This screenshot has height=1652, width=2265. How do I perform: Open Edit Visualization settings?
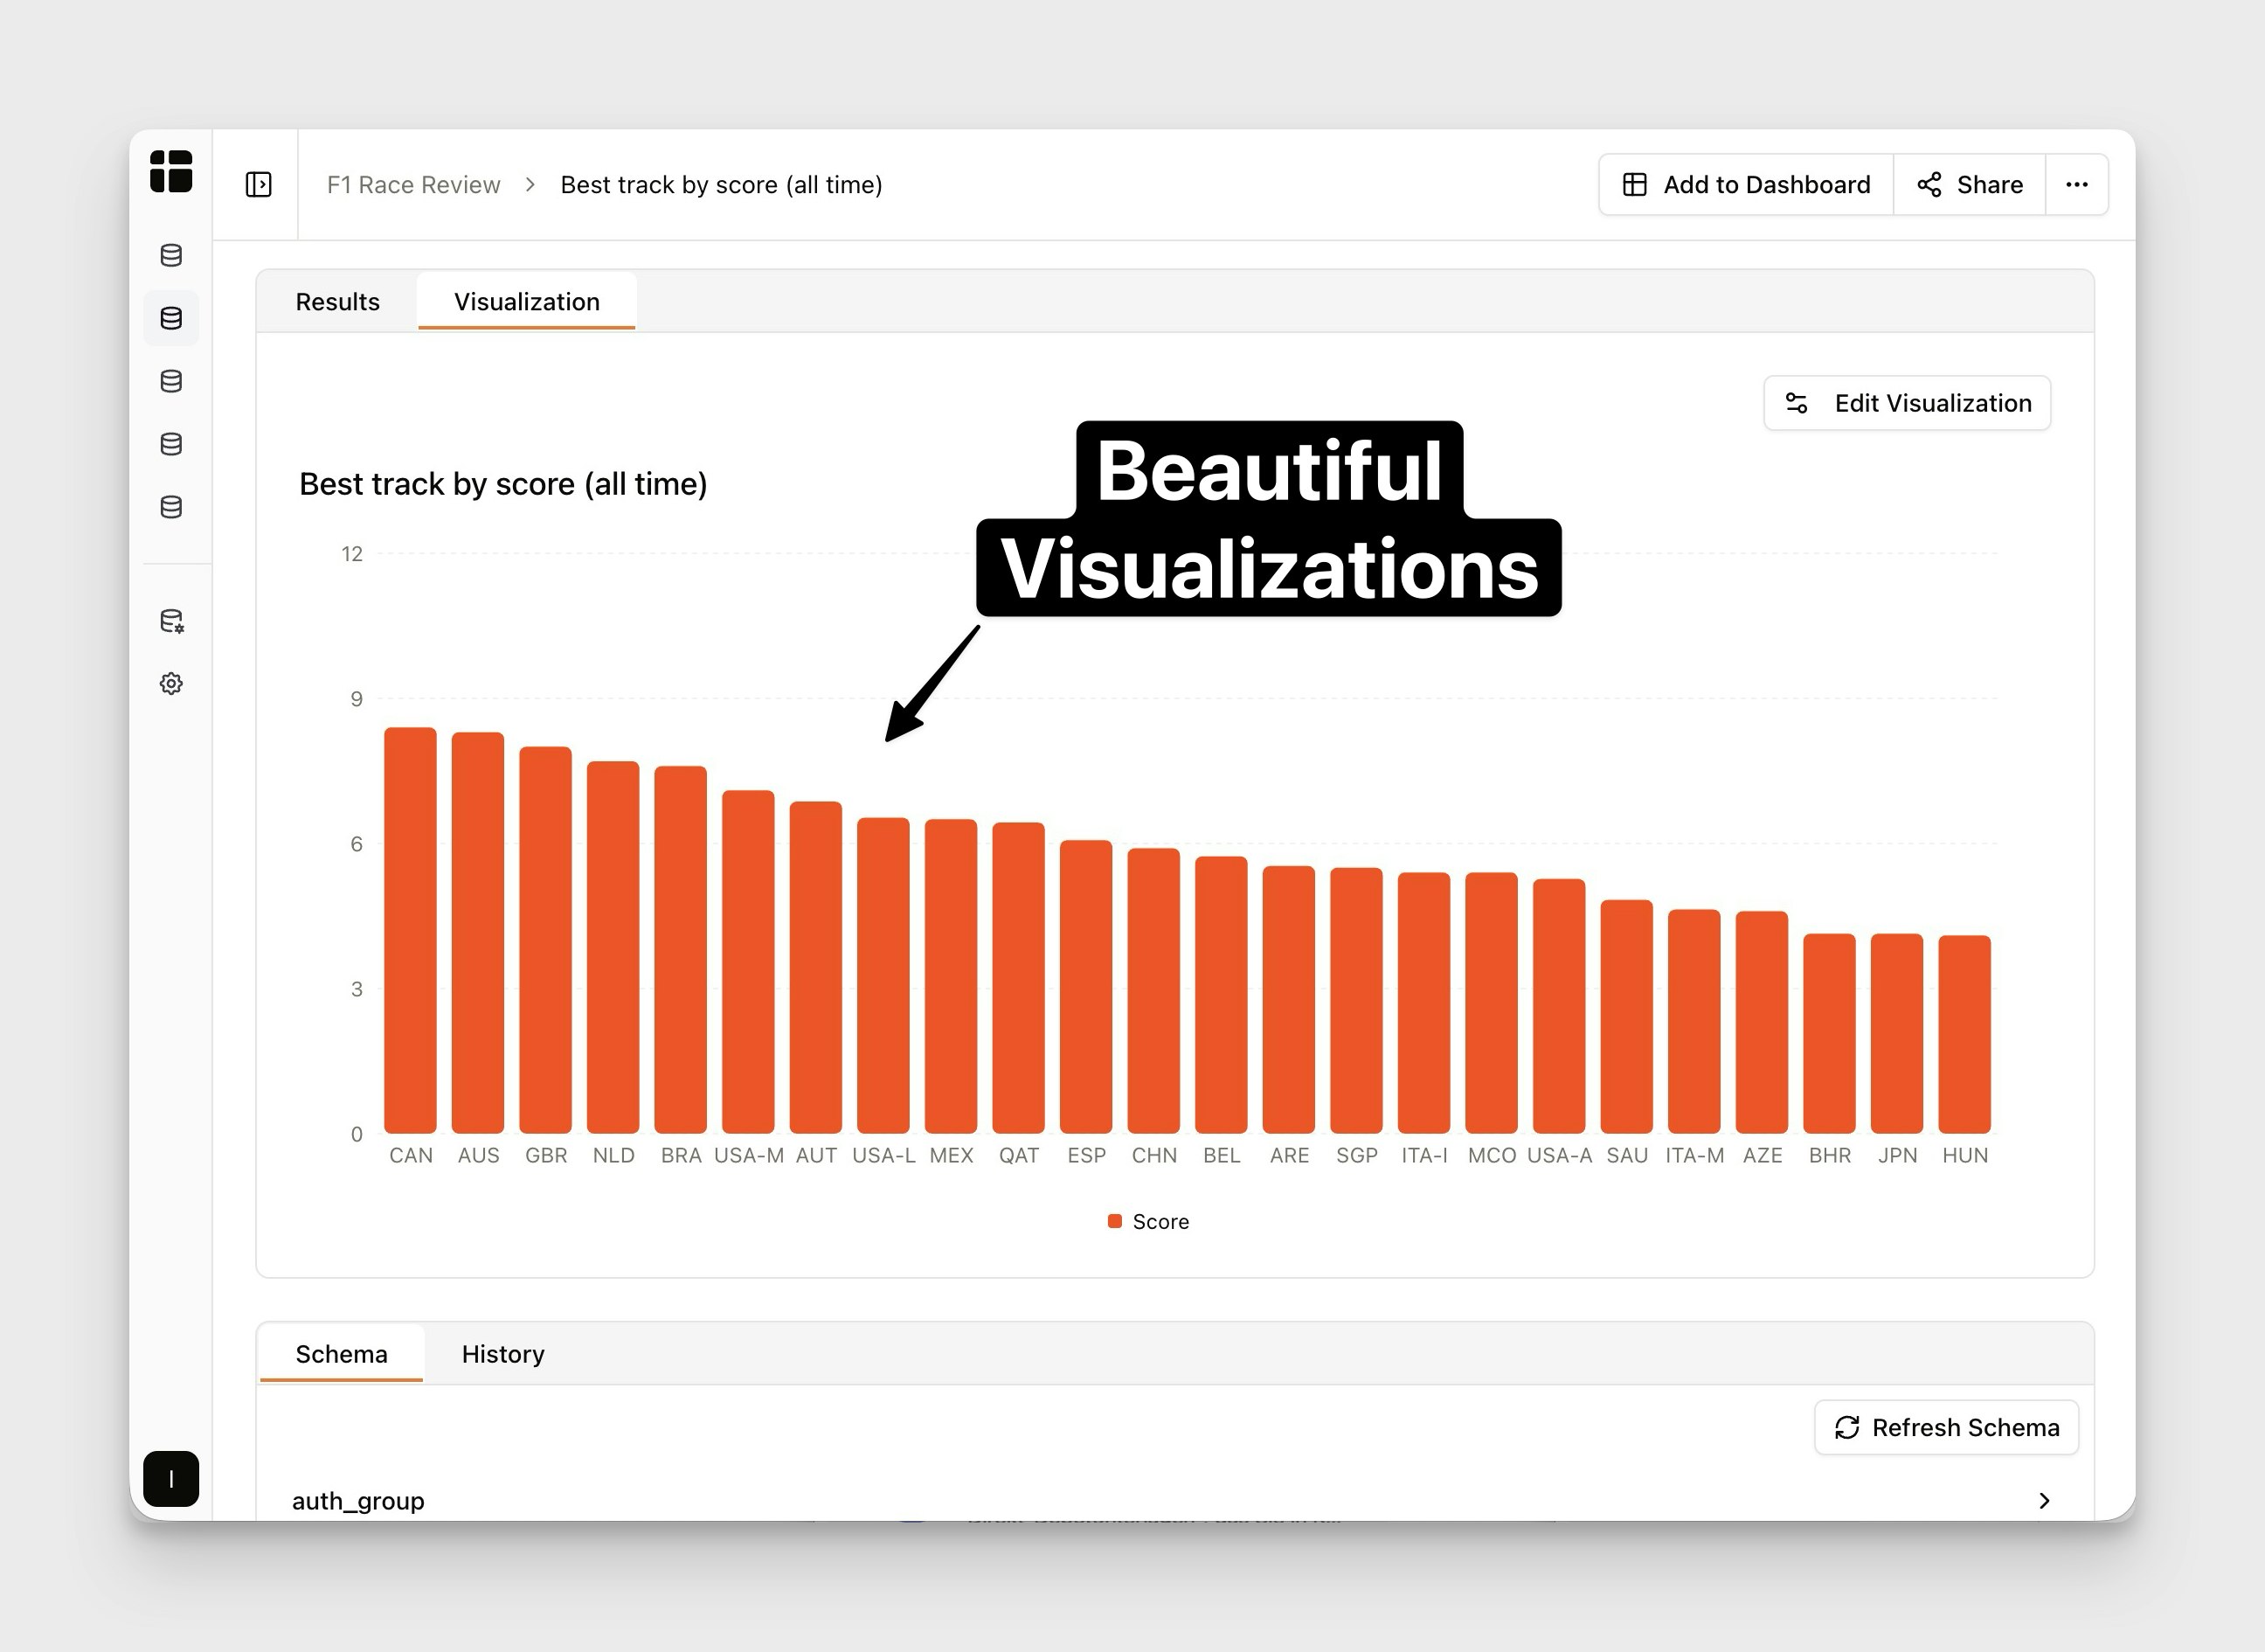pyautogui.click(x=1907, y=403)
